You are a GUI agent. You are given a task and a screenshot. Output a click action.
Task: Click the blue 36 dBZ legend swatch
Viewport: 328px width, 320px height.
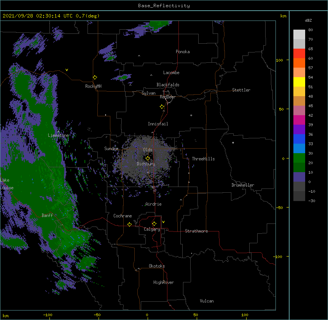coord(299,139)
